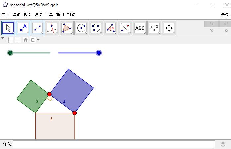Screen dimensions: 231x149
Task: Click red point at right-angle vertex
Action: [49, 94]
